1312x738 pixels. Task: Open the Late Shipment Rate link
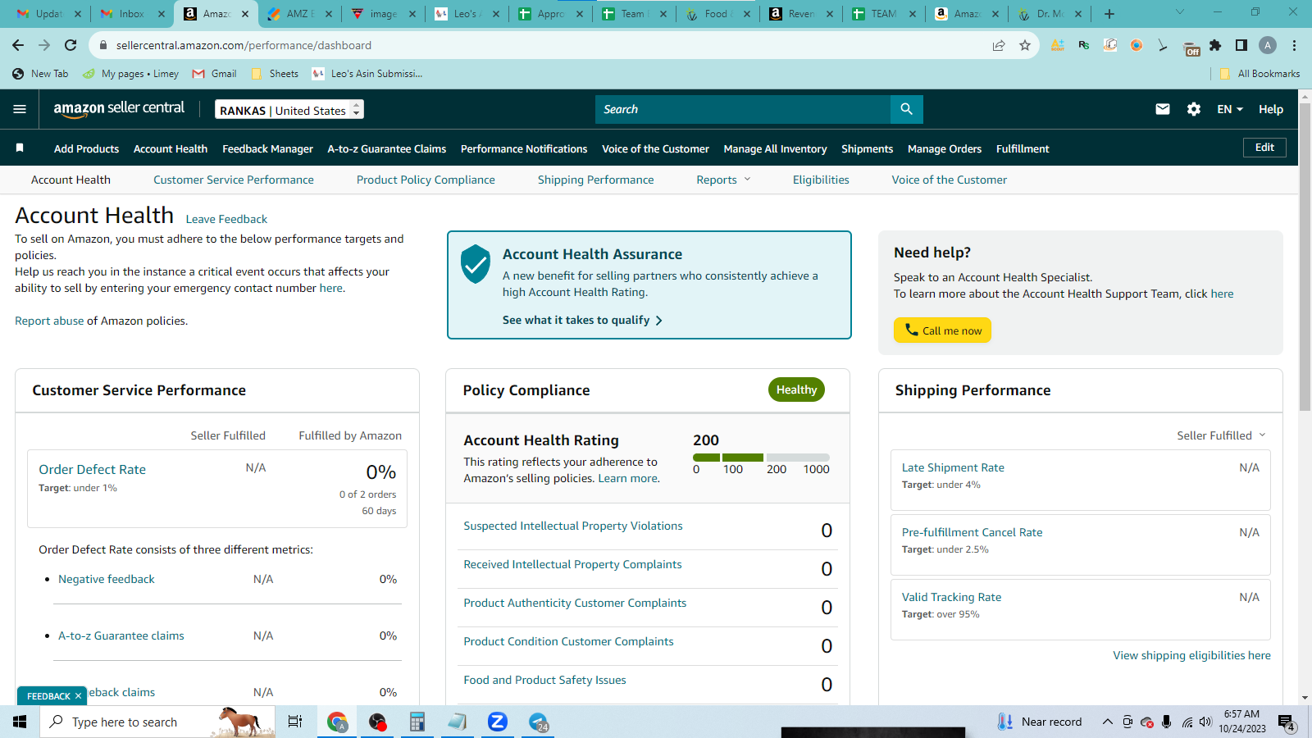(x=953, y=467)
